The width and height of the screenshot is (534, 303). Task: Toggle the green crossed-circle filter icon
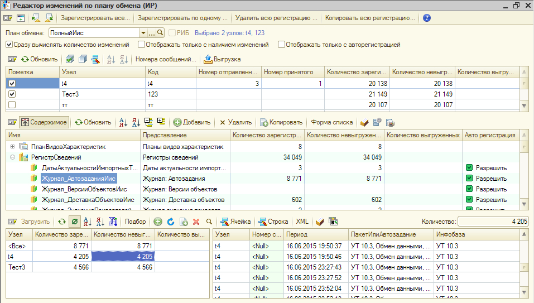pos(75,222)
